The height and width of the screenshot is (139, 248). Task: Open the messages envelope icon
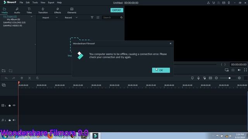coord(224,3)
